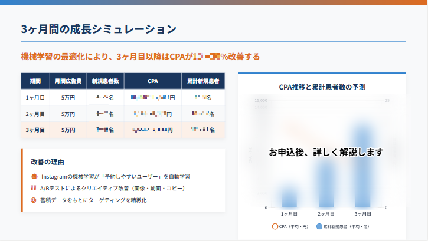Click the CPA orange circle legend marker
The image size is (428, 241).
pos(275,226)
